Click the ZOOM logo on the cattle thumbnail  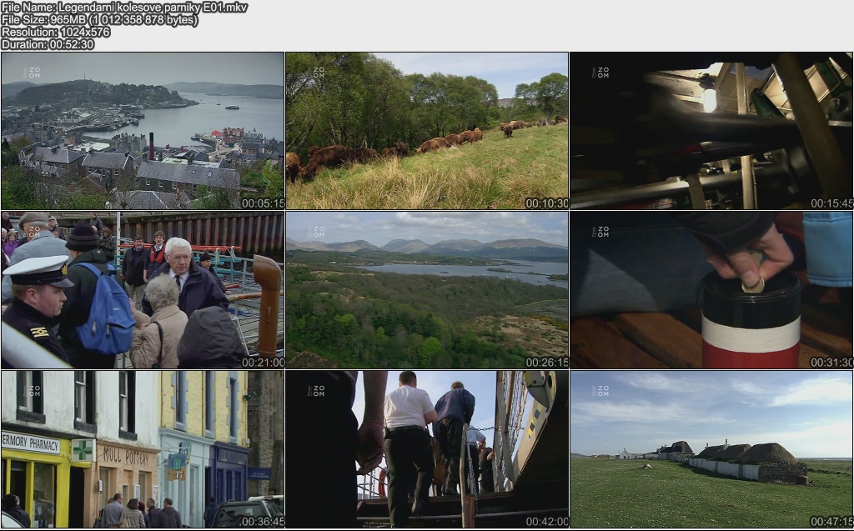(316, 73)
